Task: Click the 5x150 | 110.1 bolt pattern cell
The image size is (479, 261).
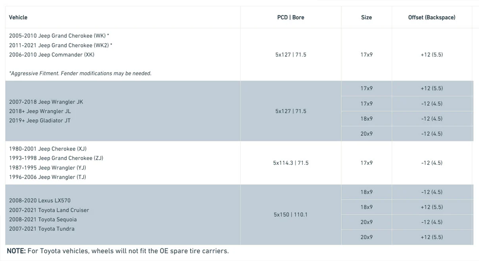Action: click(290, 215)
